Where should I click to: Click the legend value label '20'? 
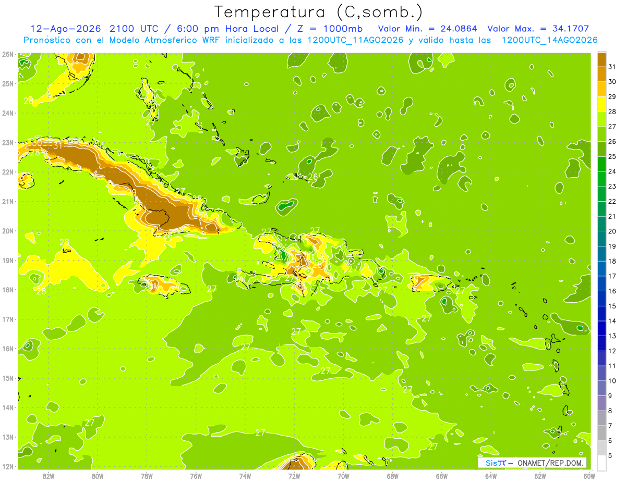(612, 231)
